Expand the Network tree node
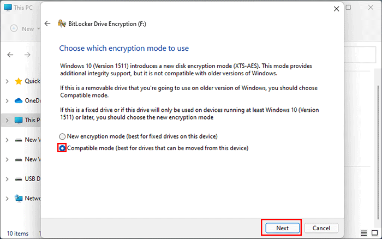 pos(7,199)
